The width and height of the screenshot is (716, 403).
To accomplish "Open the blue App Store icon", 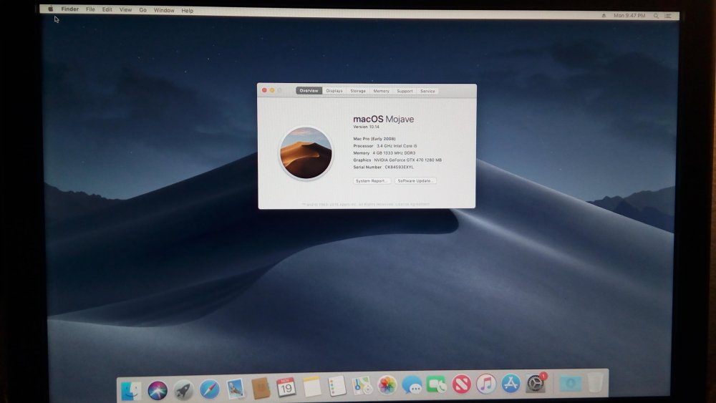I will click(x=511, y=384).
